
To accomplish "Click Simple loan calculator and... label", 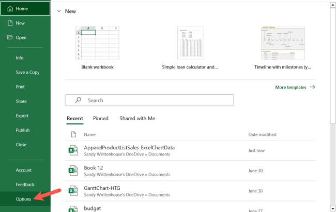I will 190,67.
